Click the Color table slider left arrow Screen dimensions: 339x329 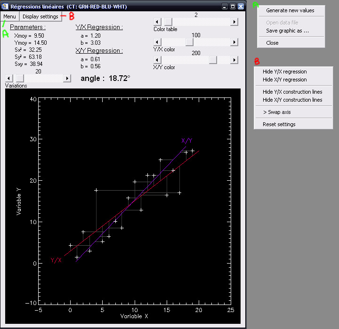point(157,22)
